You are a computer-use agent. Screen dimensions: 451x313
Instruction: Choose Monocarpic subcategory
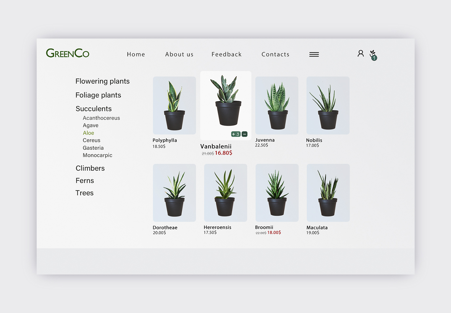97,155
